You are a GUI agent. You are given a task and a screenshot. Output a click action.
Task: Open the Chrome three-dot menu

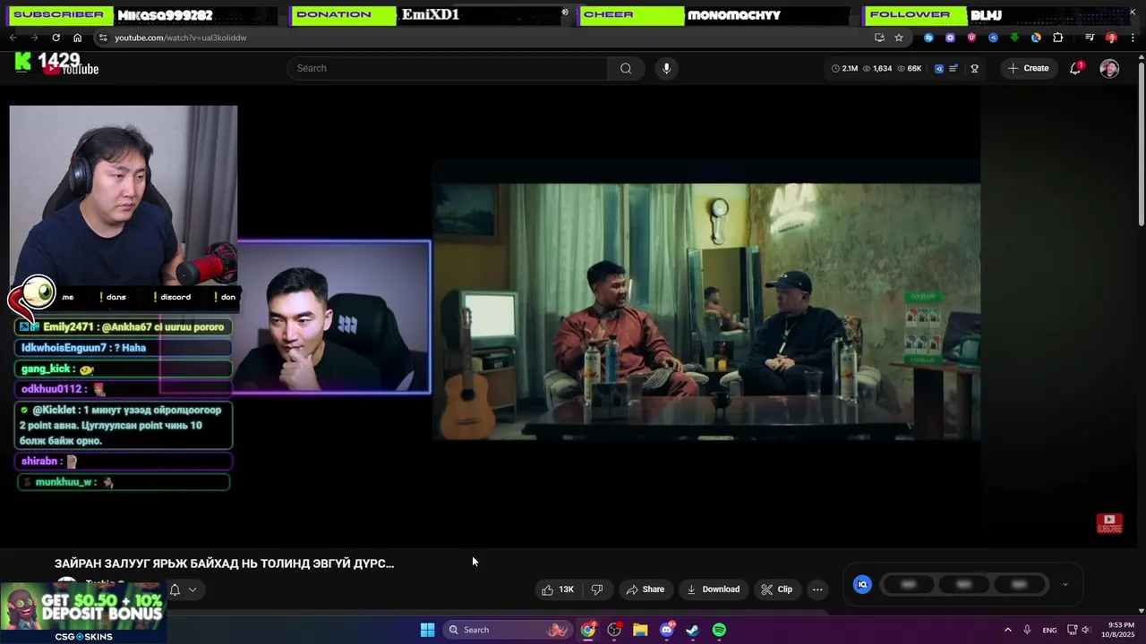click(1133, 38)
